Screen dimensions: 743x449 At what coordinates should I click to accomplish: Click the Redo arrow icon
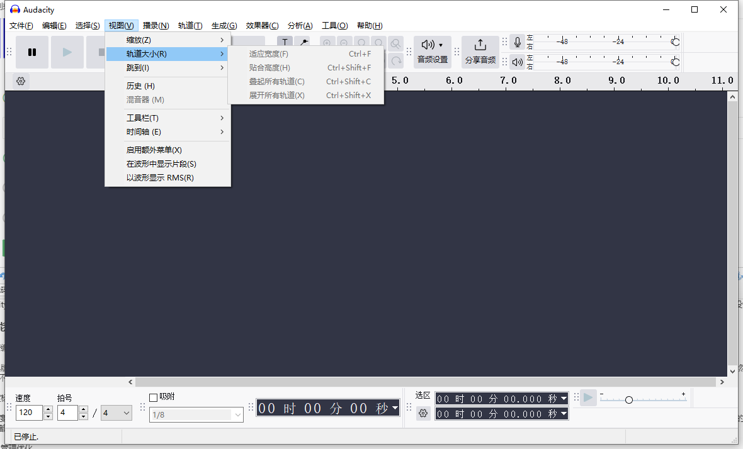click(395, 60)
